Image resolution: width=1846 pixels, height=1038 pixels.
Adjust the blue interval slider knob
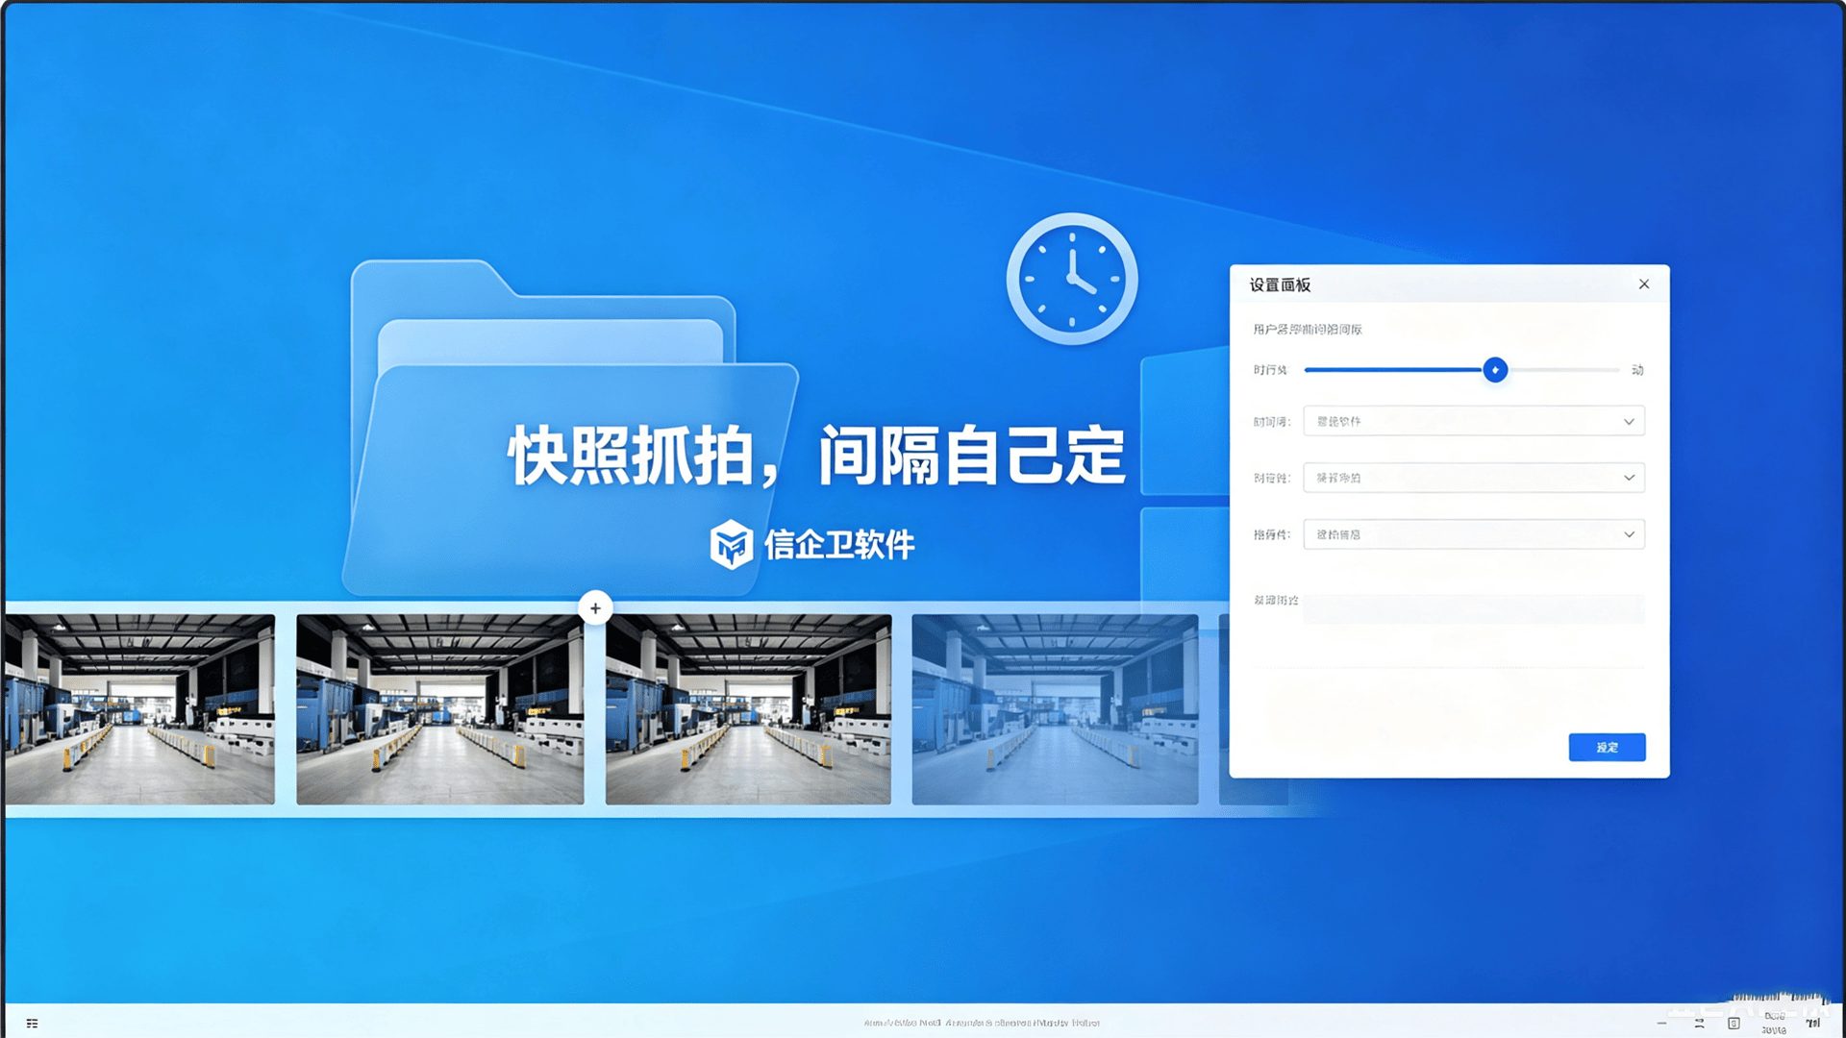tap(1495, 370)
